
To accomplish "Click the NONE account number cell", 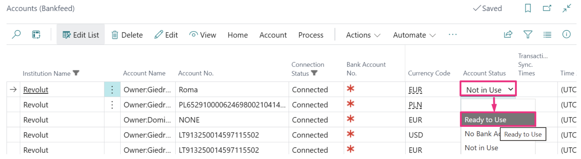I will tap(232, 120).
